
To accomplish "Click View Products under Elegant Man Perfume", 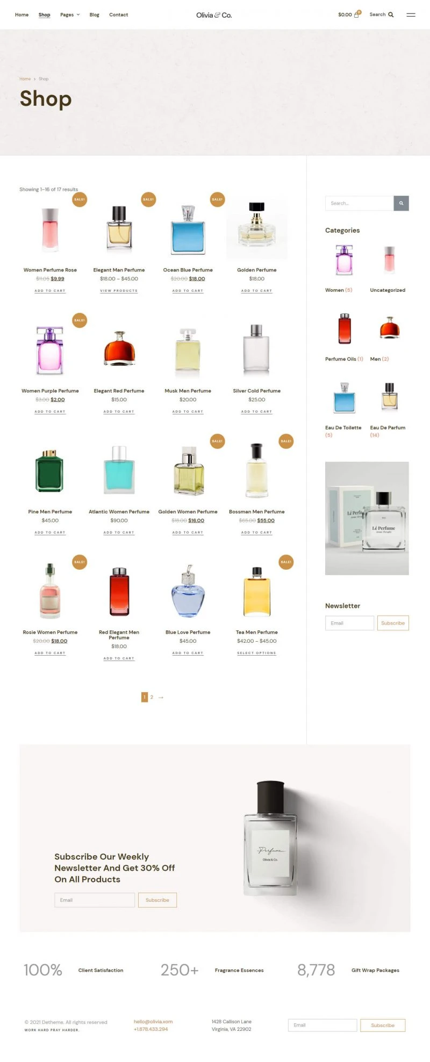I will click(x=119, y=291).
